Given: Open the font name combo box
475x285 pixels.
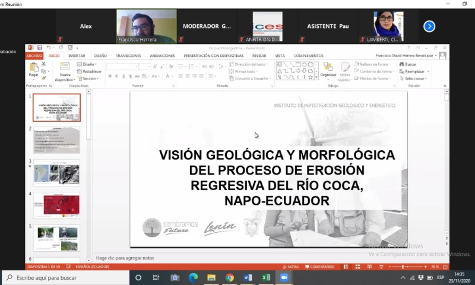Looking at the screenshot, I should coord(122,66).
